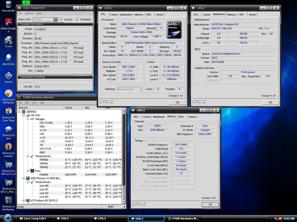This screenshot has height=222, width=297.
Task: Collapse the Voltages node in HWMonitor
Action: (x=28, y=119)
